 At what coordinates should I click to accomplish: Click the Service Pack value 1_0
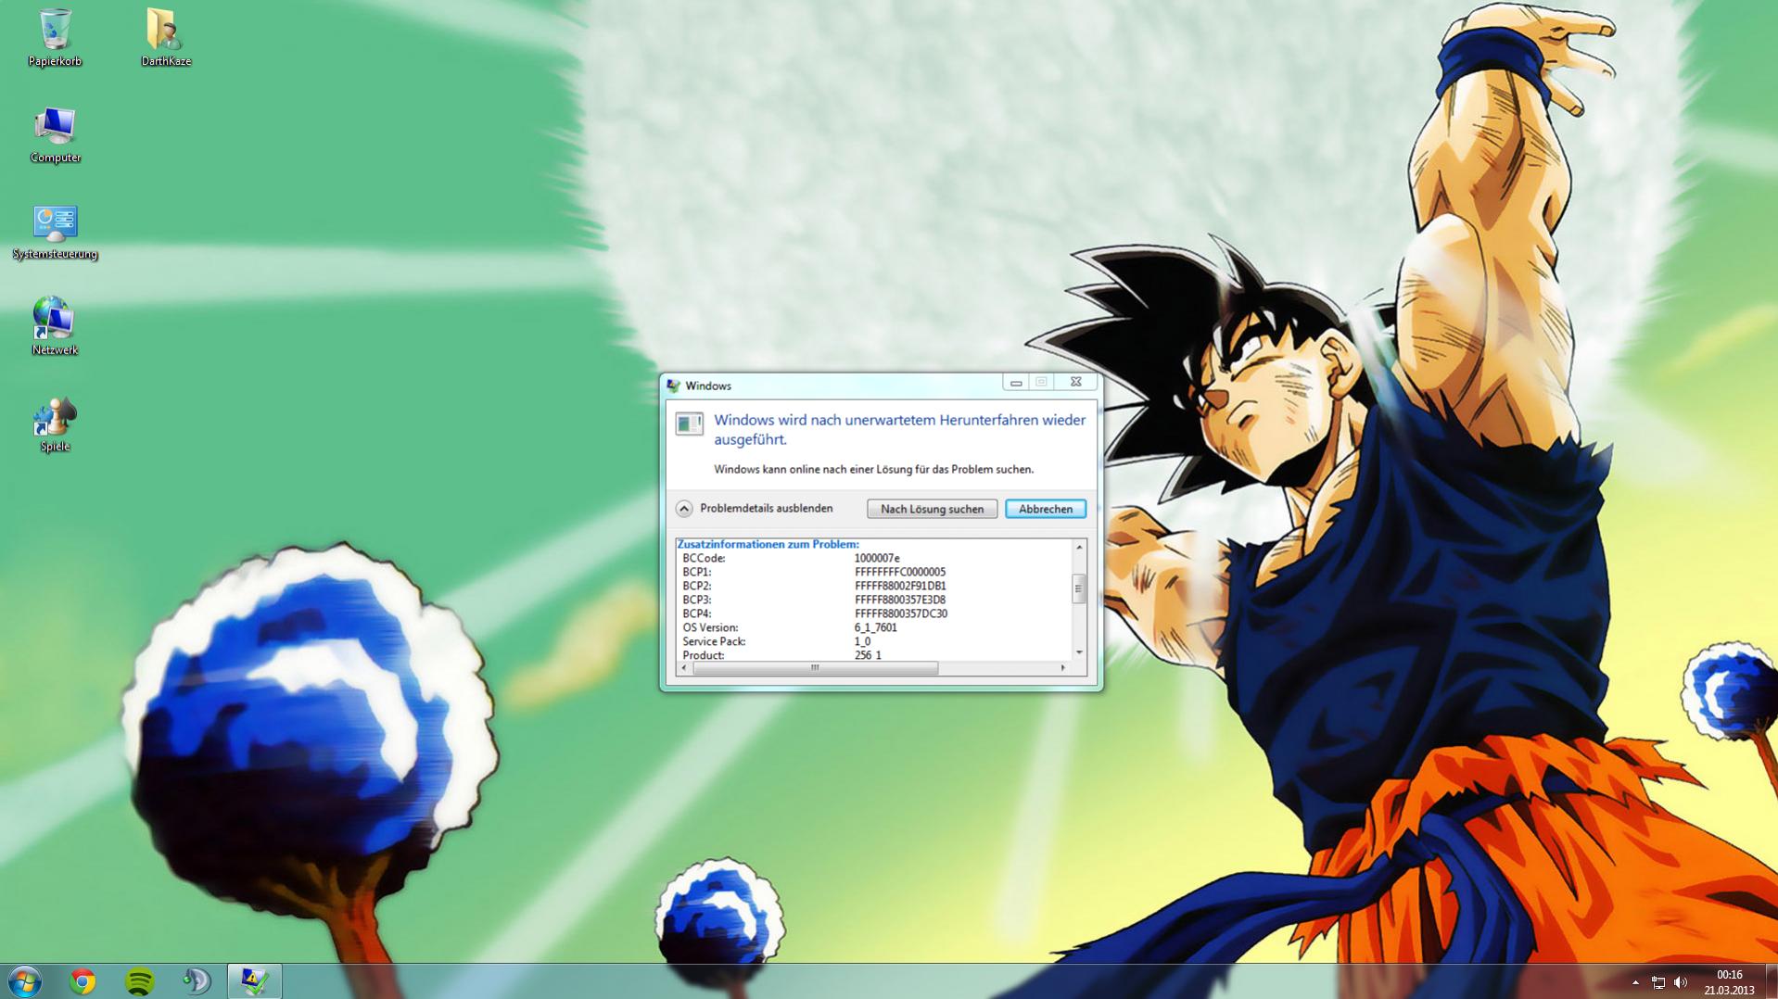(862, 641)
